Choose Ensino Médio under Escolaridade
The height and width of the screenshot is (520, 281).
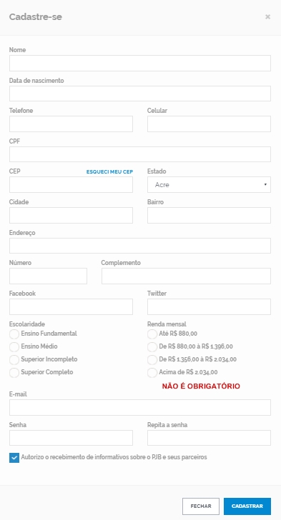click(x=14, y=347)
